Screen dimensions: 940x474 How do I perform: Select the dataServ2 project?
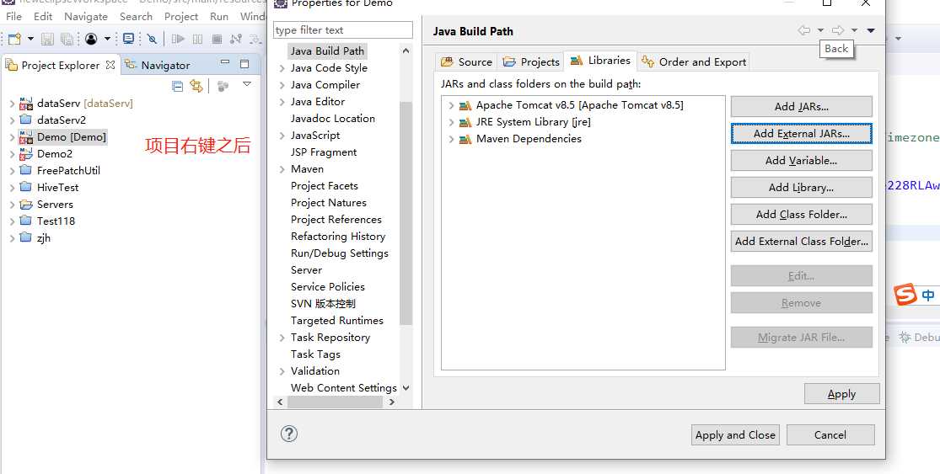[x=62, y=120]
